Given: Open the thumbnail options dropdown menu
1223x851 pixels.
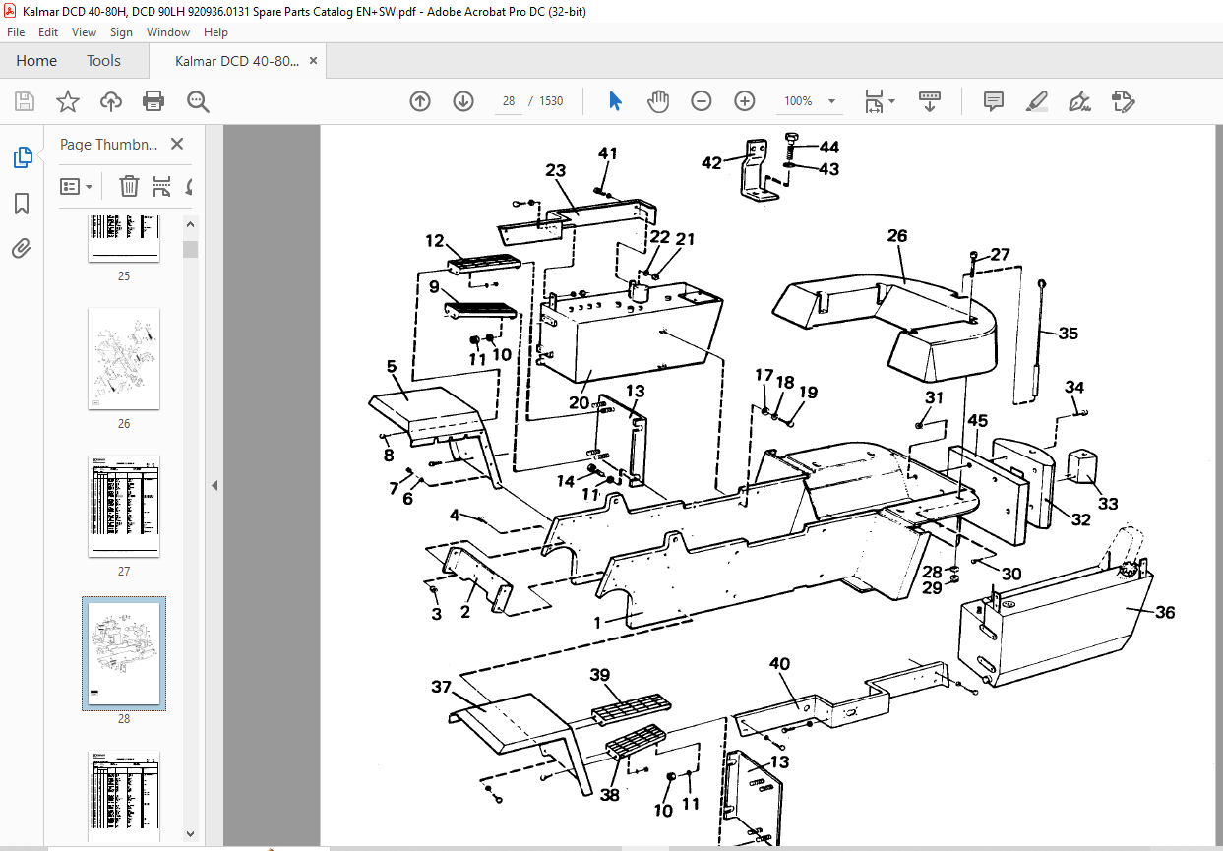Looking at the screenshot, I should pos(77,186).
